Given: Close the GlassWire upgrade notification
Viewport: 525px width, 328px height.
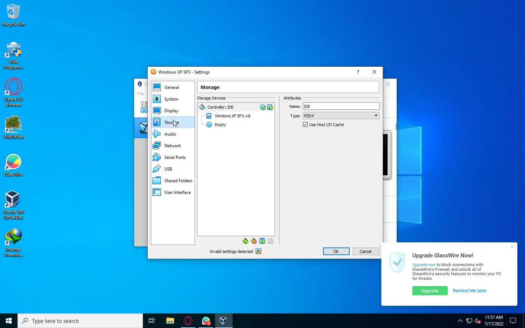Looking at the screenshot, I should 512,247.
